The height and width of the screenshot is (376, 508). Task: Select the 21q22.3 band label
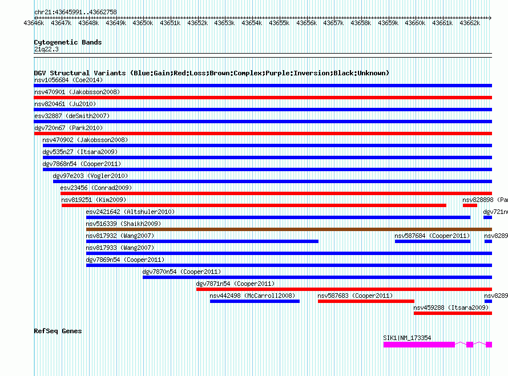(46, 49)
